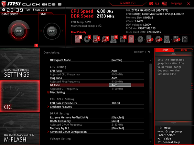The image size is (194, 145).
Task: Select the highlighted legacy hard disk boot icon
Action: pos(131,39)
